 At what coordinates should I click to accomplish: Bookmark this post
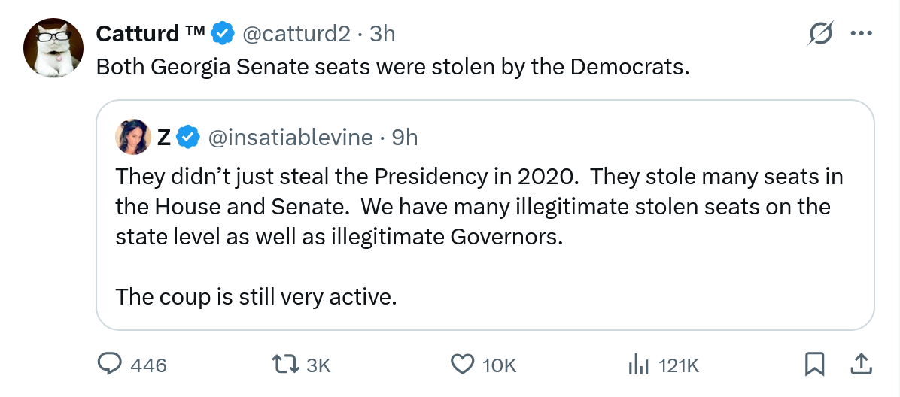click(x=813, y=365)
